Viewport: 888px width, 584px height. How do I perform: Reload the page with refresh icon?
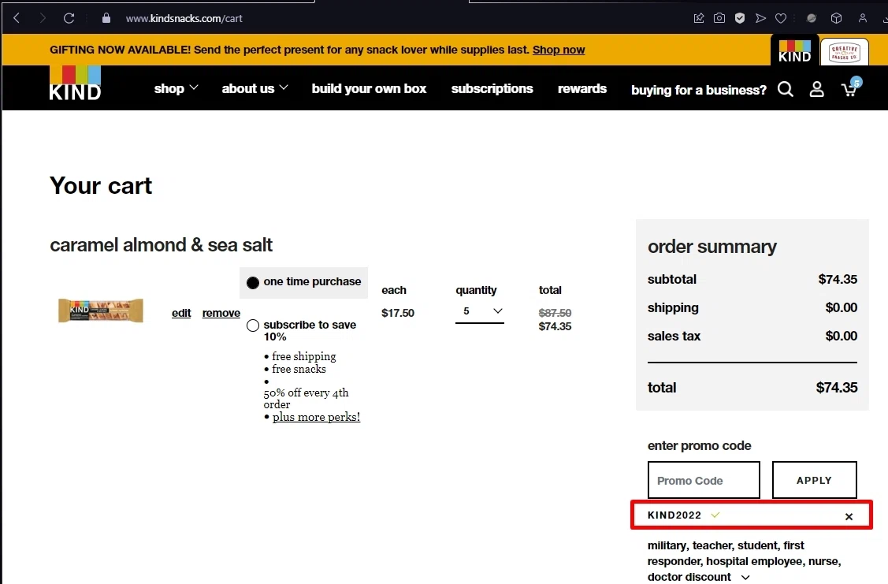tap(69, 18)
